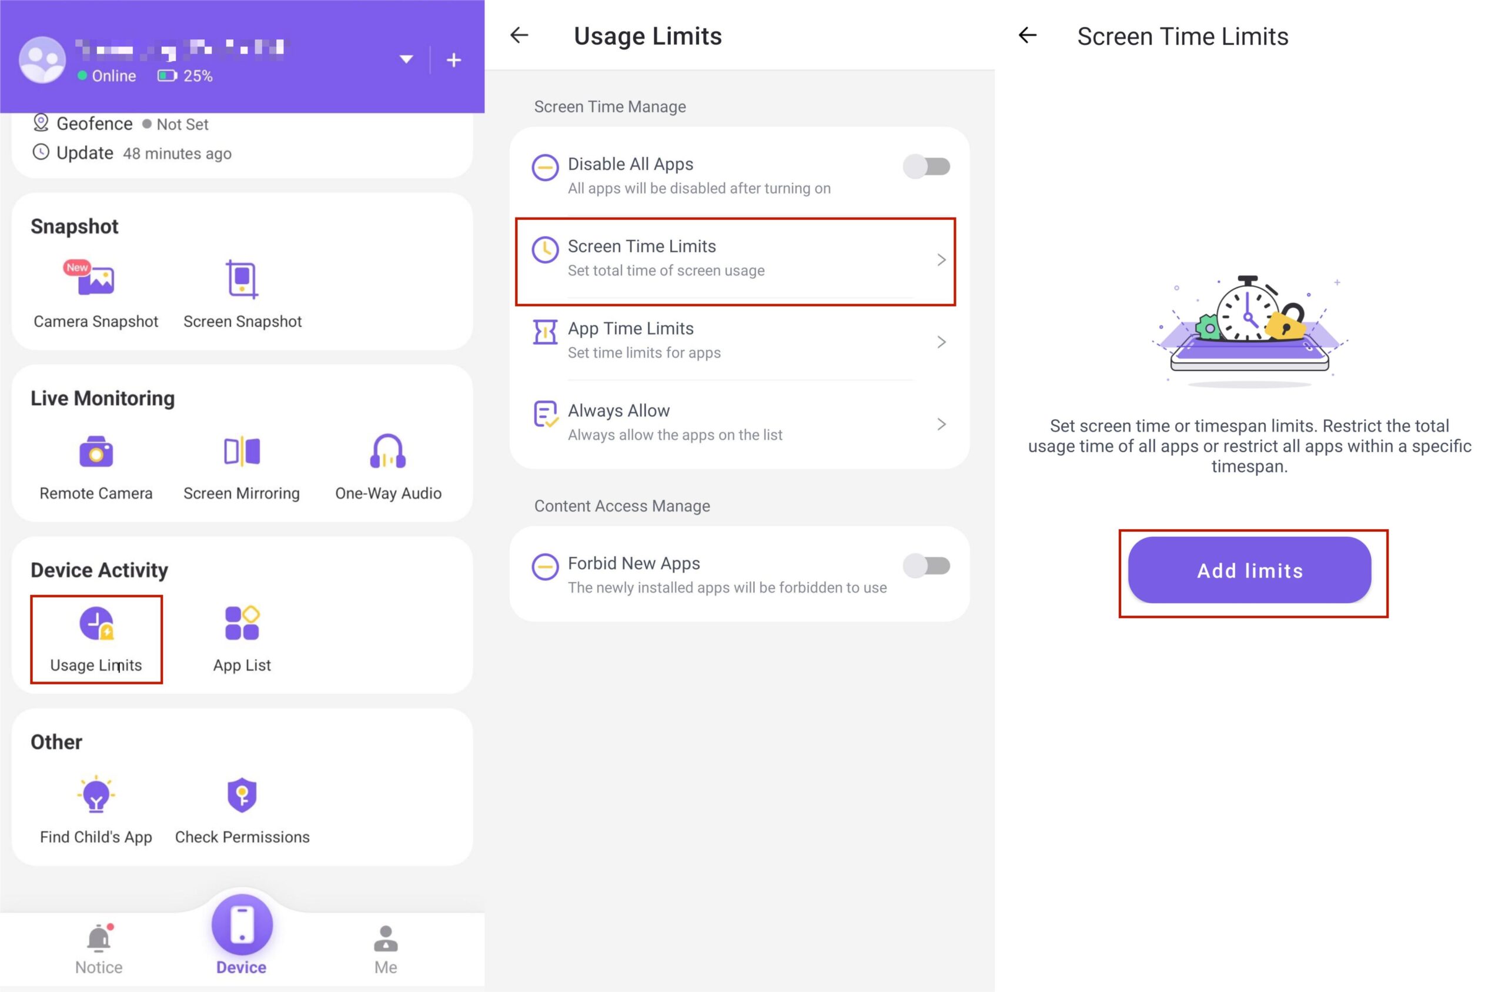Open the Screen Snapshot feature
1505x992 pixels.
(242, 292)
